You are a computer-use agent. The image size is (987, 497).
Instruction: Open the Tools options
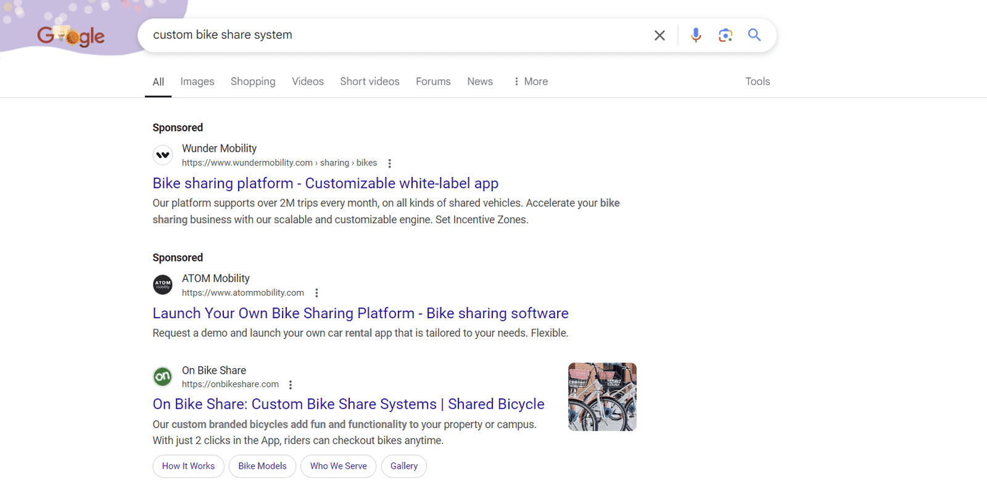tap(758, 81)
